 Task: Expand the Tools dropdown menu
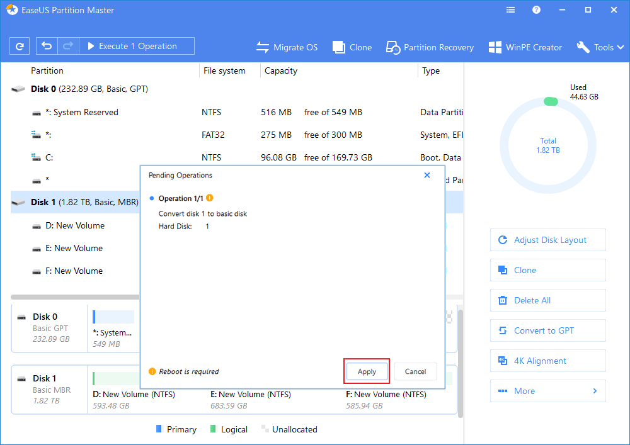[x=600, y=47]
